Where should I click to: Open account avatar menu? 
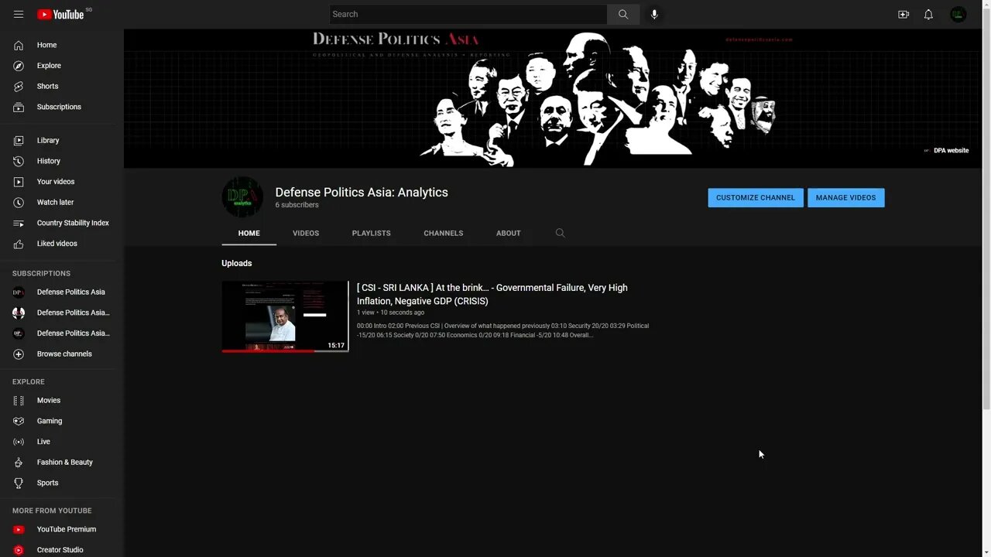pos(958,14)
